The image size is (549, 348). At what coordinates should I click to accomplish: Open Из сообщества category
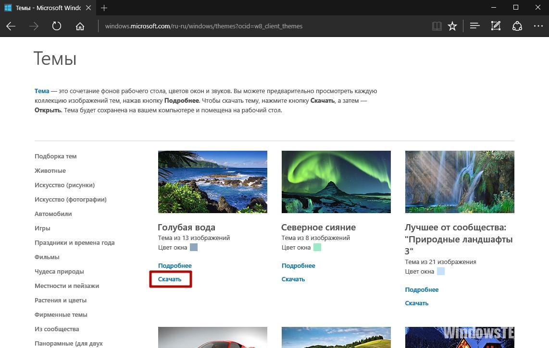pyautogui.click(x=57, y=329)
